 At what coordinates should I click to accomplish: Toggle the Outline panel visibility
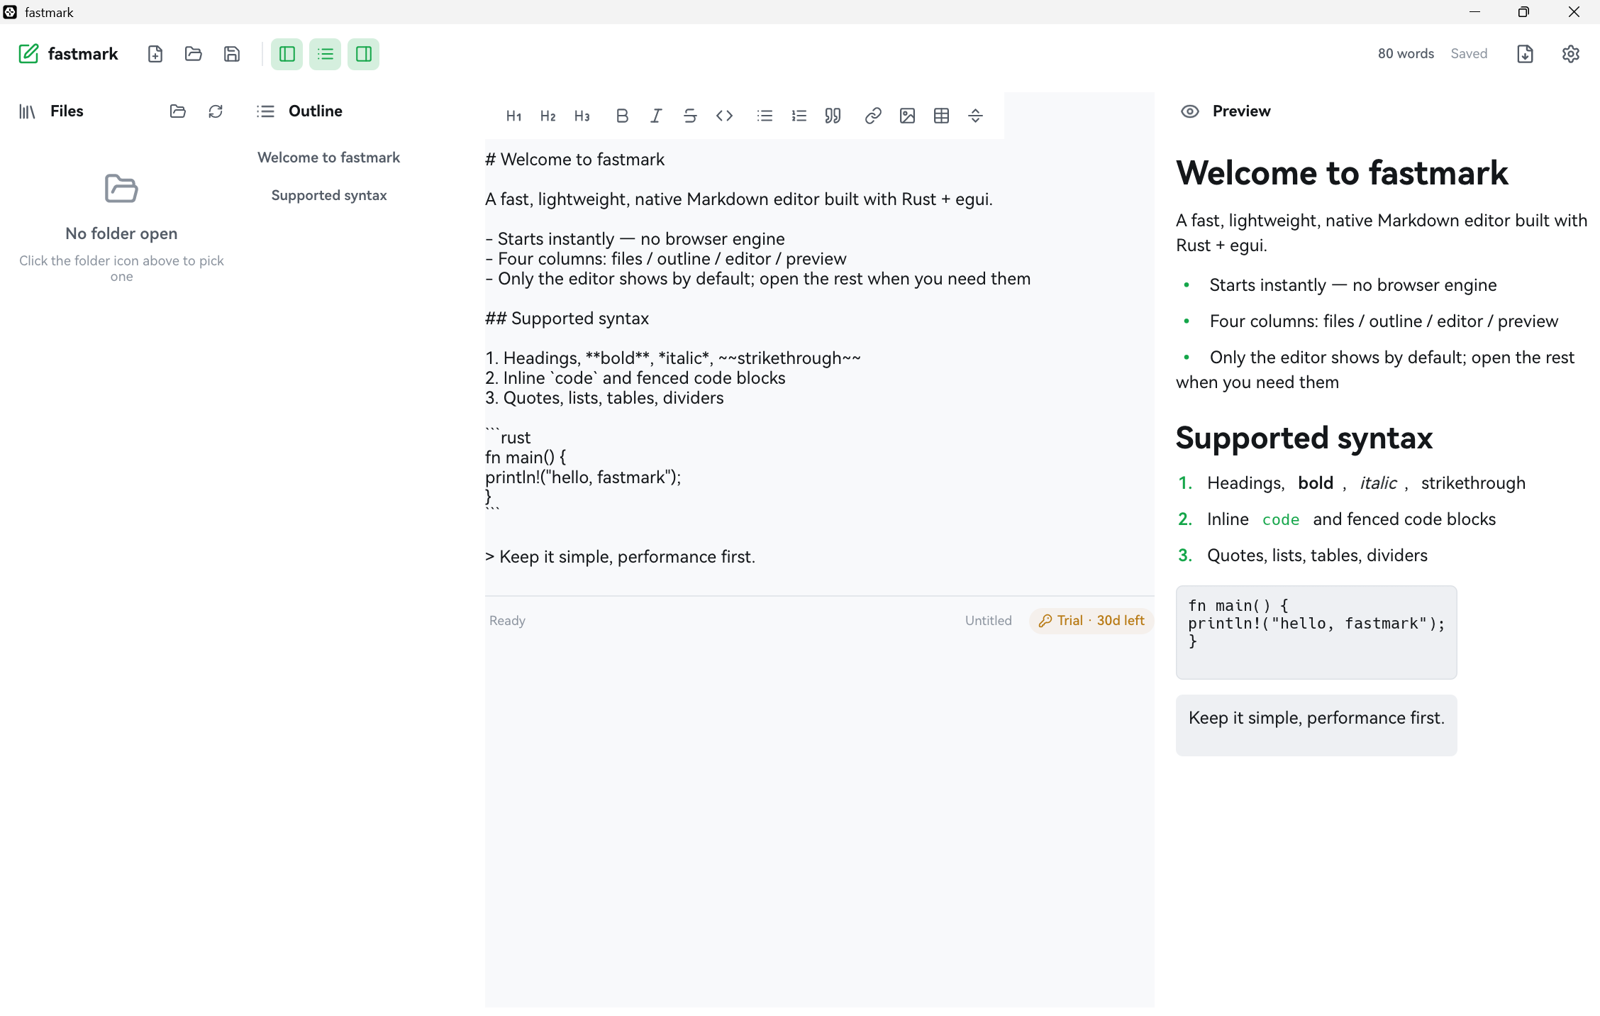[x=326, y=54]
